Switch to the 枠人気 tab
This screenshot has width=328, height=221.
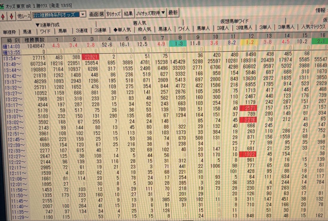click(x=145, y=29)
